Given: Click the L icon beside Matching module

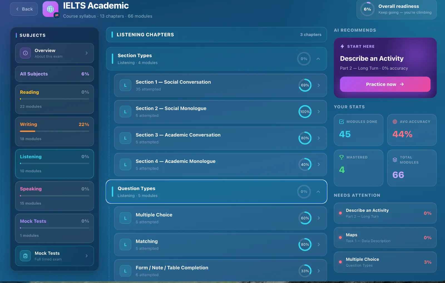Looking at the screenshot, I should [x=125, y=244].
